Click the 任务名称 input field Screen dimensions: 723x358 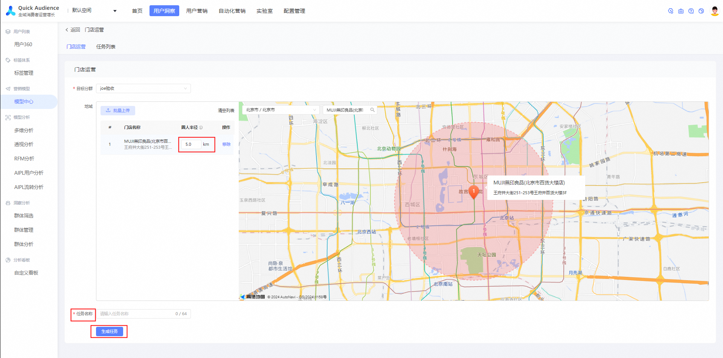[x=143, y=314]
